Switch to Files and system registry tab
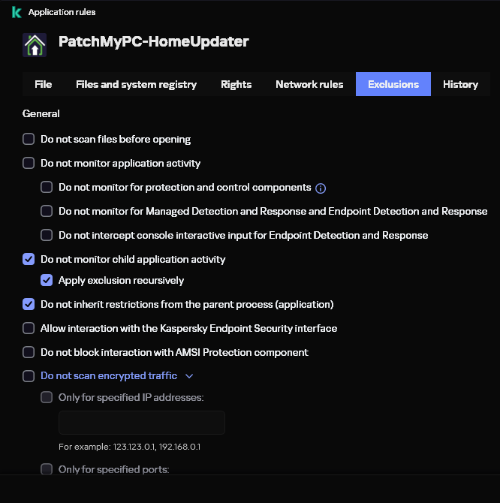500x503 pixels. click(137, 84)
